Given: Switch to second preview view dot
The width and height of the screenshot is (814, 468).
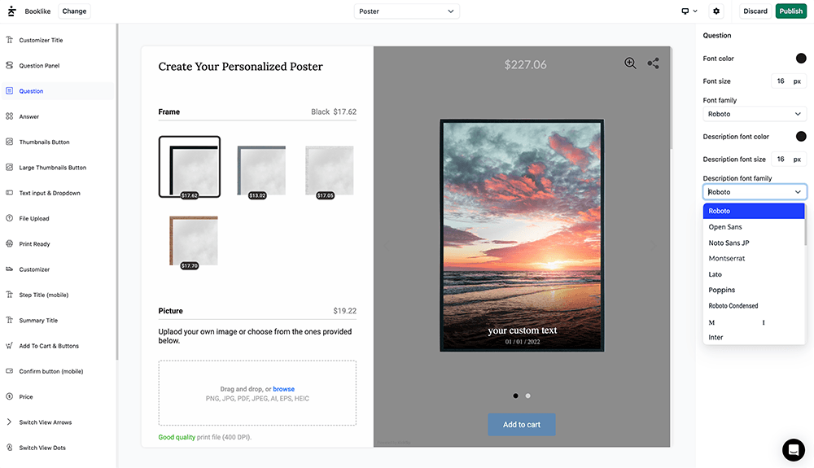Looking at the screenshot, I should 528,396.
